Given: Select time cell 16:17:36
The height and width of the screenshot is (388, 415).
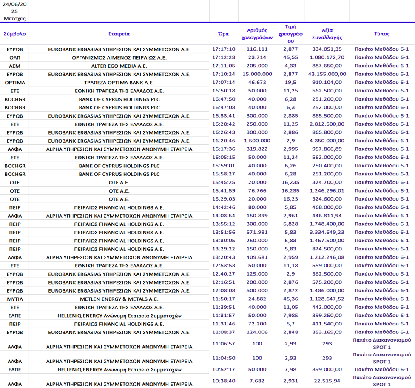Looking at the screenshot, I should 224,149.
